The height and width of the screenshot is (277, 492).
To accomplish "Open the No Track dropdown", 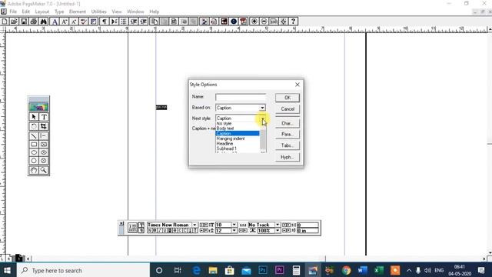I will coord(278,225).
